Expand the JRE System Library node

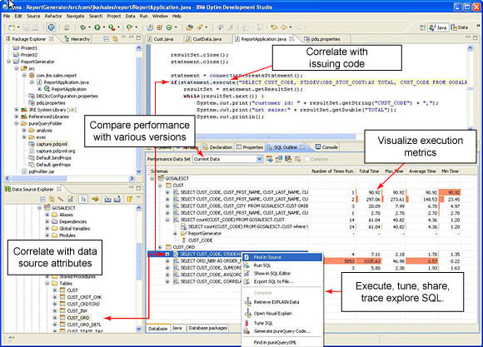coord(17,110)
